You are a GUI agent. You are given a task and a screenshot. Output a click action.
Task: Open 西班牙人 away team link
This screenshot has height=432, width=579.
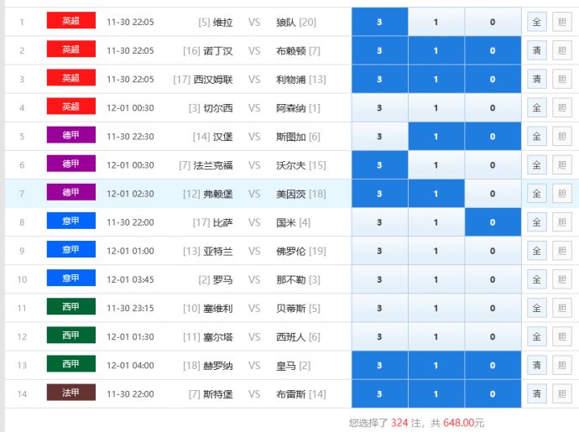click(292, 336)
